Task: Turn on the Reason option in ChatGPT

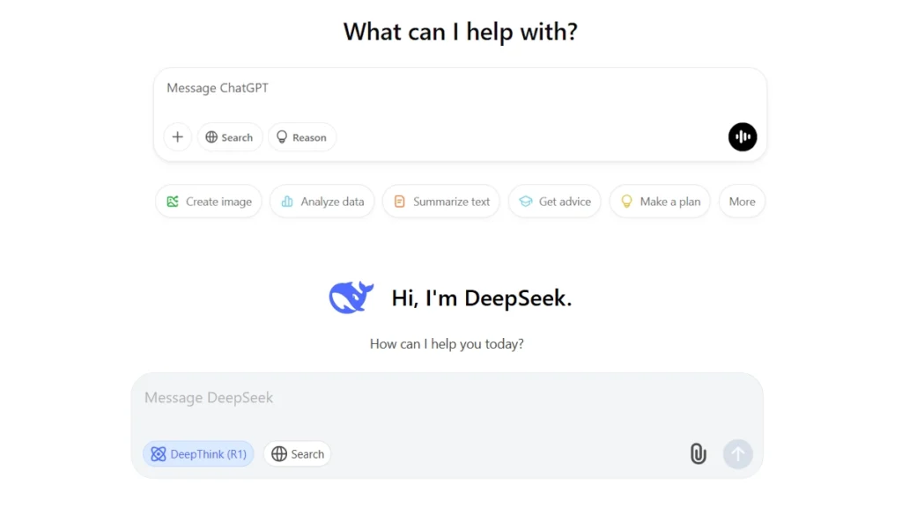Action: pyautogui.click(x=302, y=137)
